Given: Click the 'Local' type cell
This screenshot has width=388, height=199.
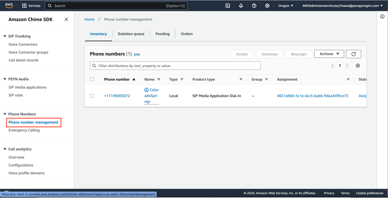Looking at the screenshot, I should (x=174, y=96).
